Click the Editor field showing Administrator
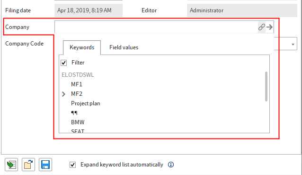 point(242,10)
